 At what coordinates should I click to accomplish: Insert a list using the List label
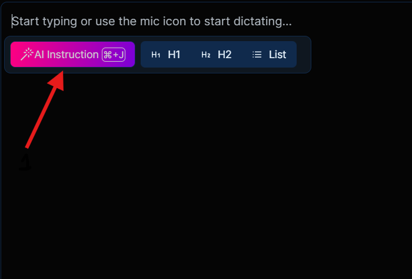[277, 55]
